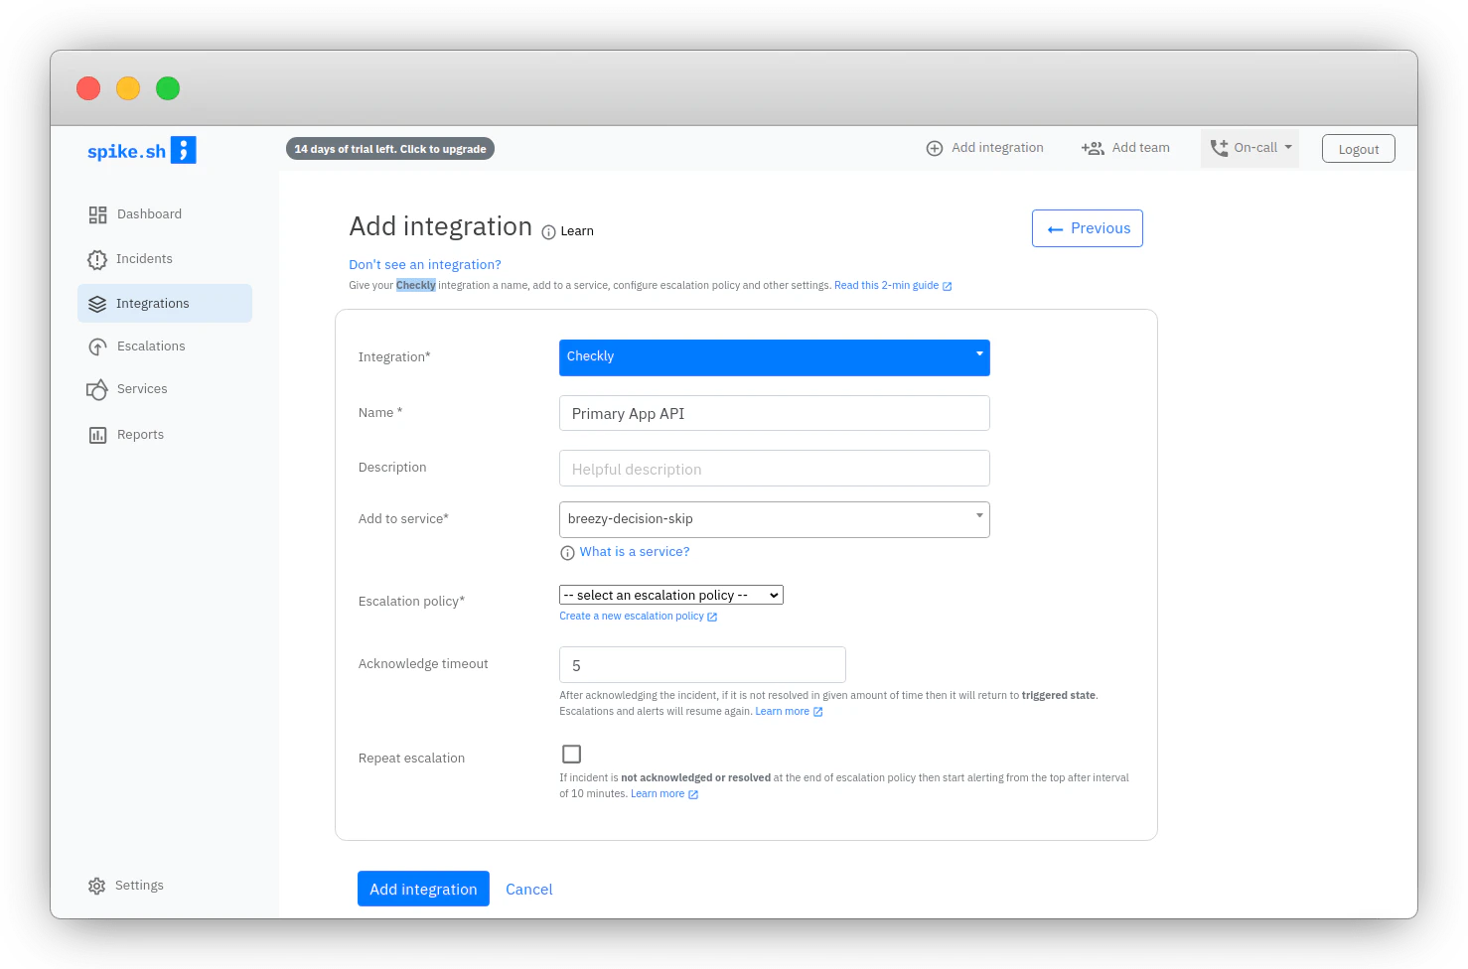Click the Logout button

point(1359,149)
